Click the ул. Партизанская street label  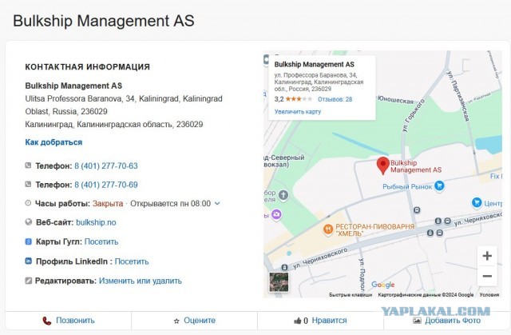(458, 96)
